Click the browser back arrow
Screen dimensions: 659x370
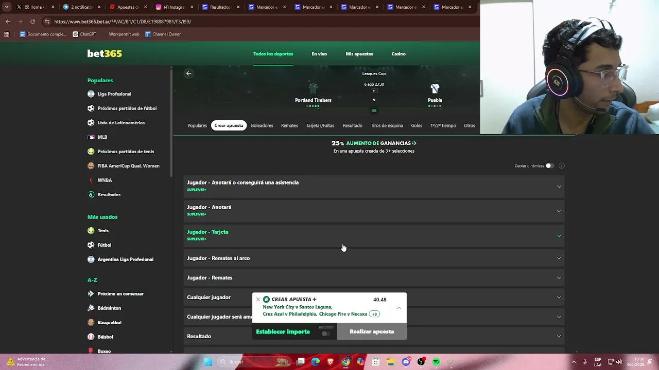coord(8,22)
